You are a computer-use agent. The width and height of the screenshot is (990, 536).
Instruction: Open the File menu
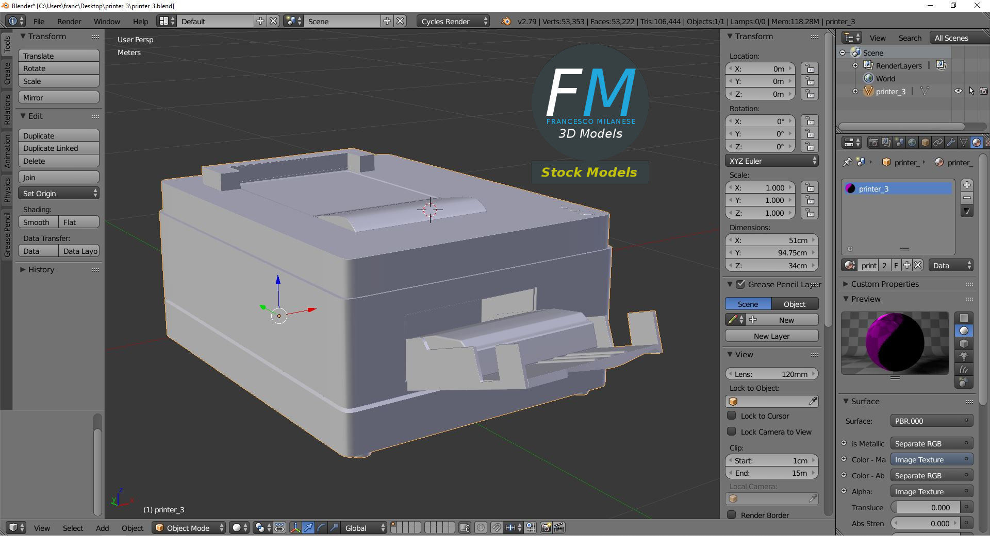(39, 21)
